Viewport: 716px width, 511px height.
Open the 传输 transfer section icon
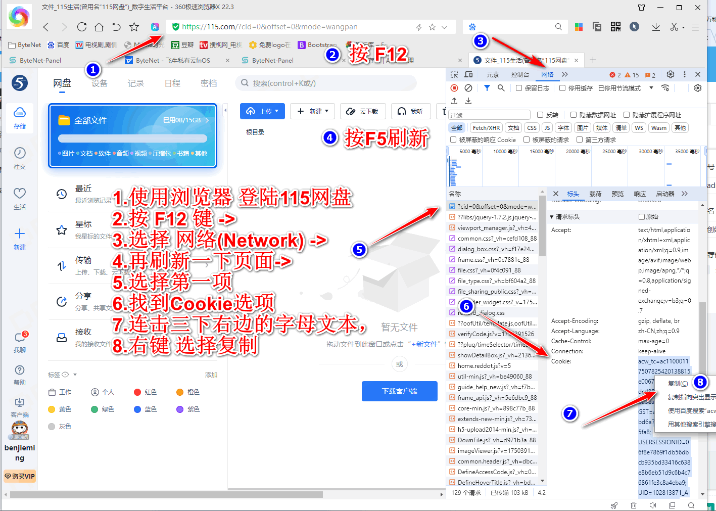click(62, 265)
